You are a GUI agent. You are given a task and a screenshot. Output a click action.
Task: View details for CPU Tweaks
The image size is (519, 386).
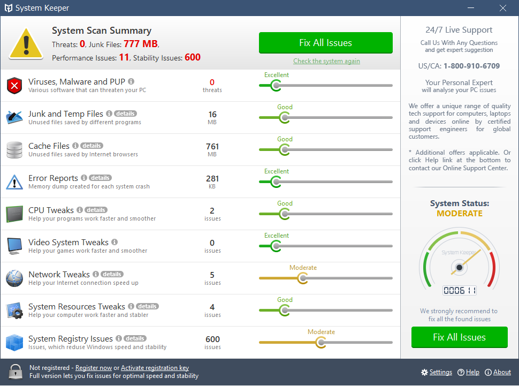point(96,210)
